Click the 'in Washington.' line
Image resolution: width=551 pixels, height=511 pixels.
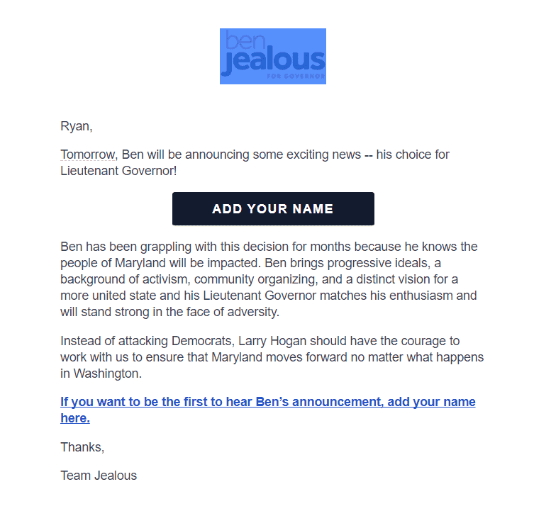(101, 374)
